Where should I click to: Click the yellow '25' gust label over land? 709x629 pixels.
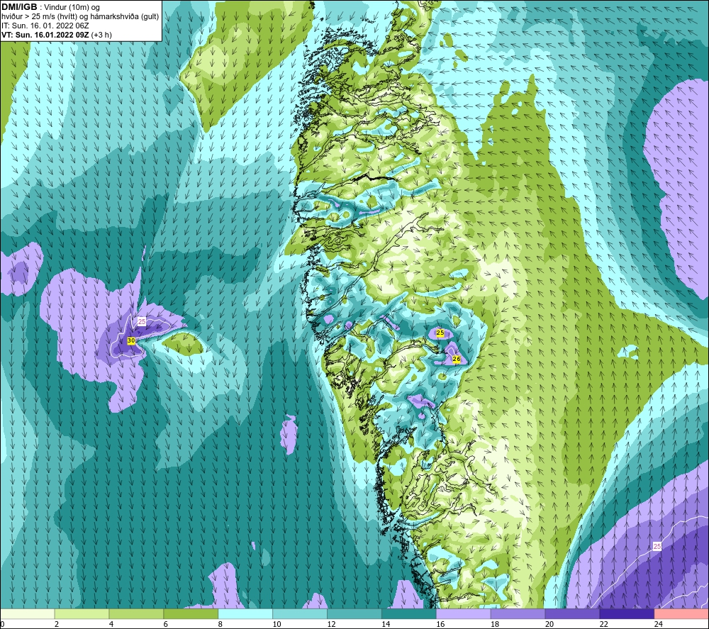(440, 333)
